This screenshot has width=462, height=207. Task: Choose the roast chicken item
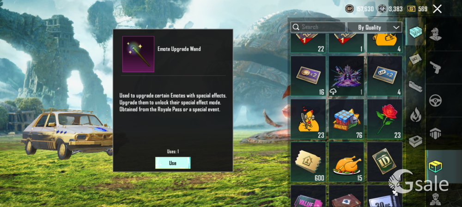point(346,162)
